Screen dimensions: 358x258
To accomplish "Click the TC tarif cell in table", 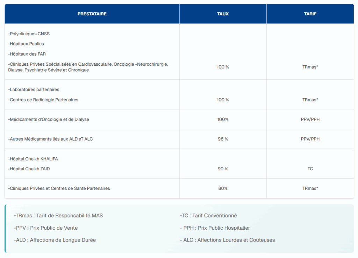I will coord(310,169).
